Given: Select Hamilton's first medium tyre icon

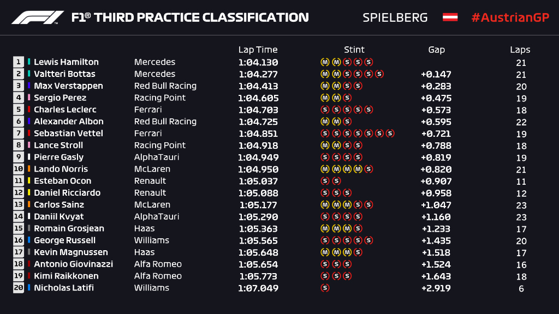Looking at the screenshot, I should [x=325, y=62].
